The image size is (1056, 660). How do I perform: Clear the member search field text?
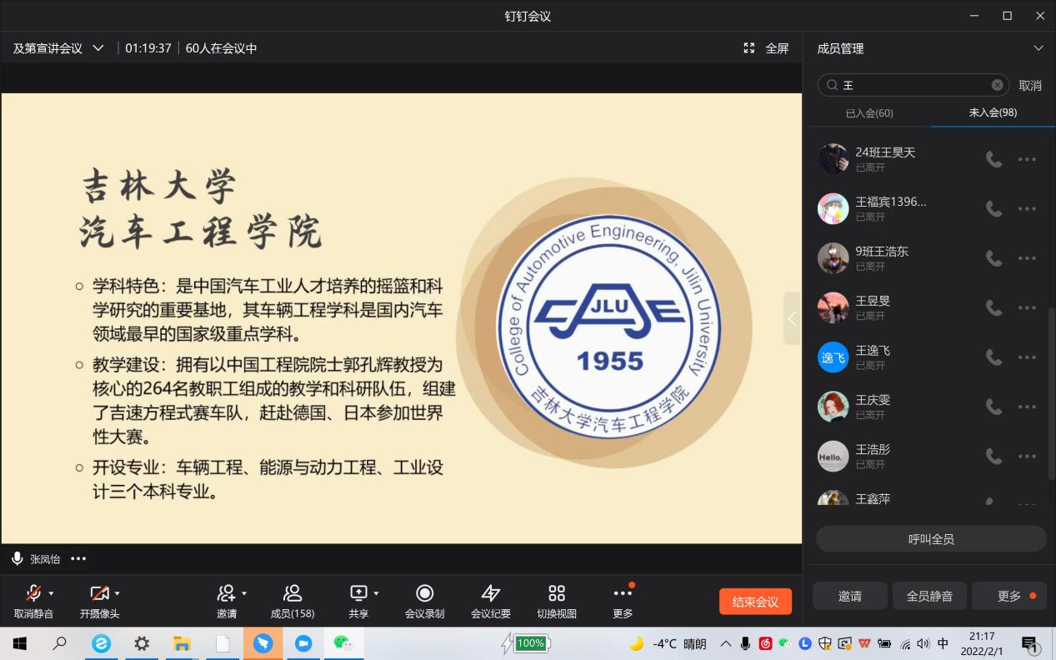point(997,85)
